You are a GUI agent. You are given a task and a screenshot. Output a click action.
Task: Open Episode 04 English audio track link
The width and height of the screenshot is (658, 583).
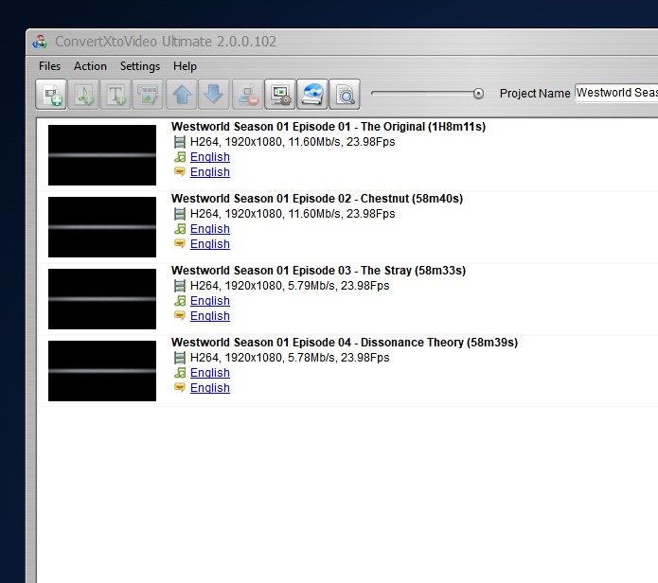tap(210, 373)
